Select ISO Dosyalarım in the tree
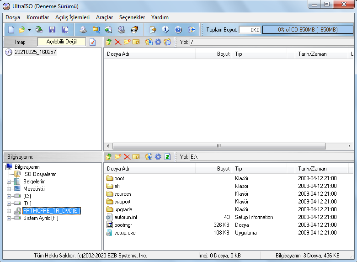Image resolution: width=357 pixels, height=262 pixels. click(40, 174)
